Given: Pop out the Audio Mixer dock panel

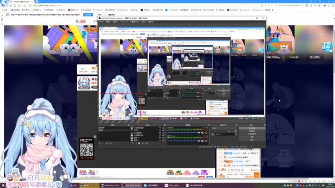Looking at the screenshot, I should 209,125.
